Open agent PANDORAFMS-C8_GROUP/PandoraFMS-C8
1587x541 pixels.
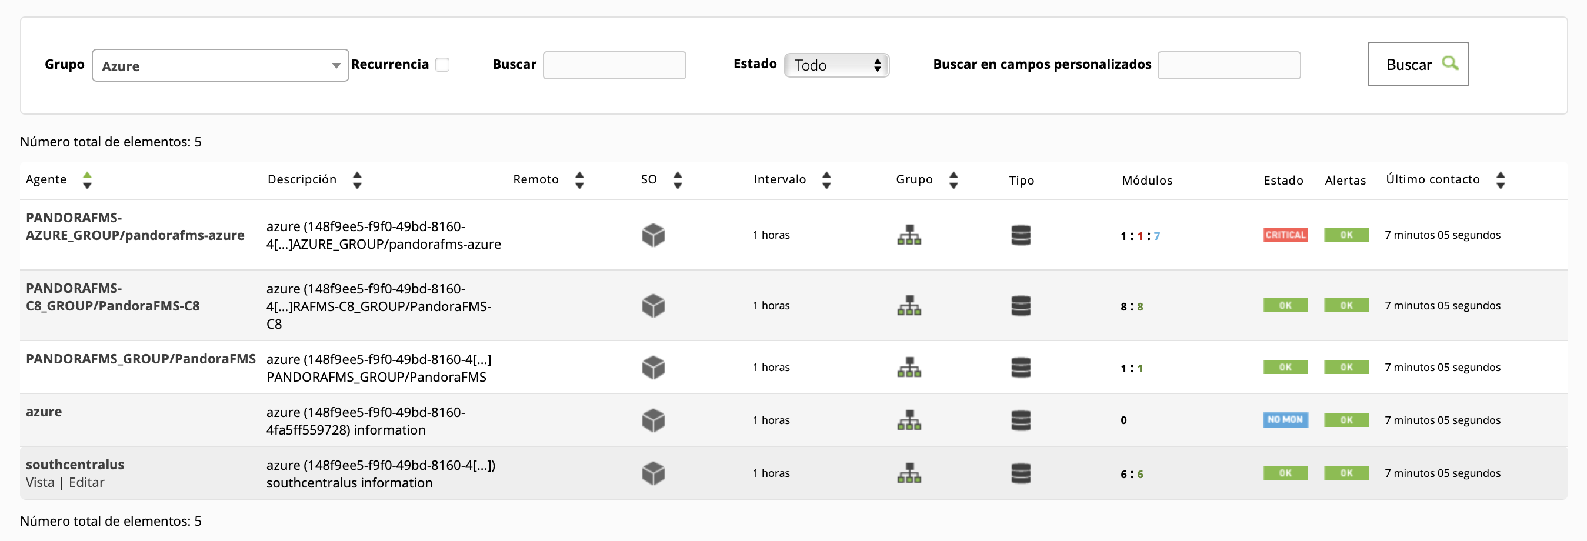[x=113, y=297]
